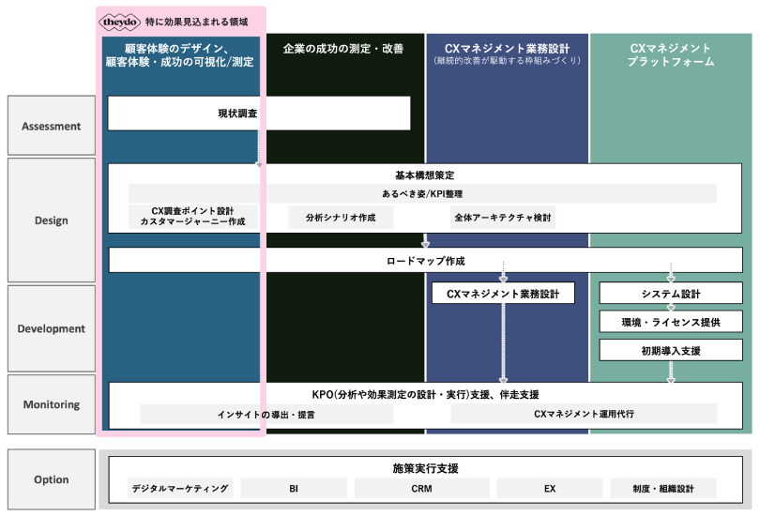Click CXマネジメントプラットフォーム column header

671,54
